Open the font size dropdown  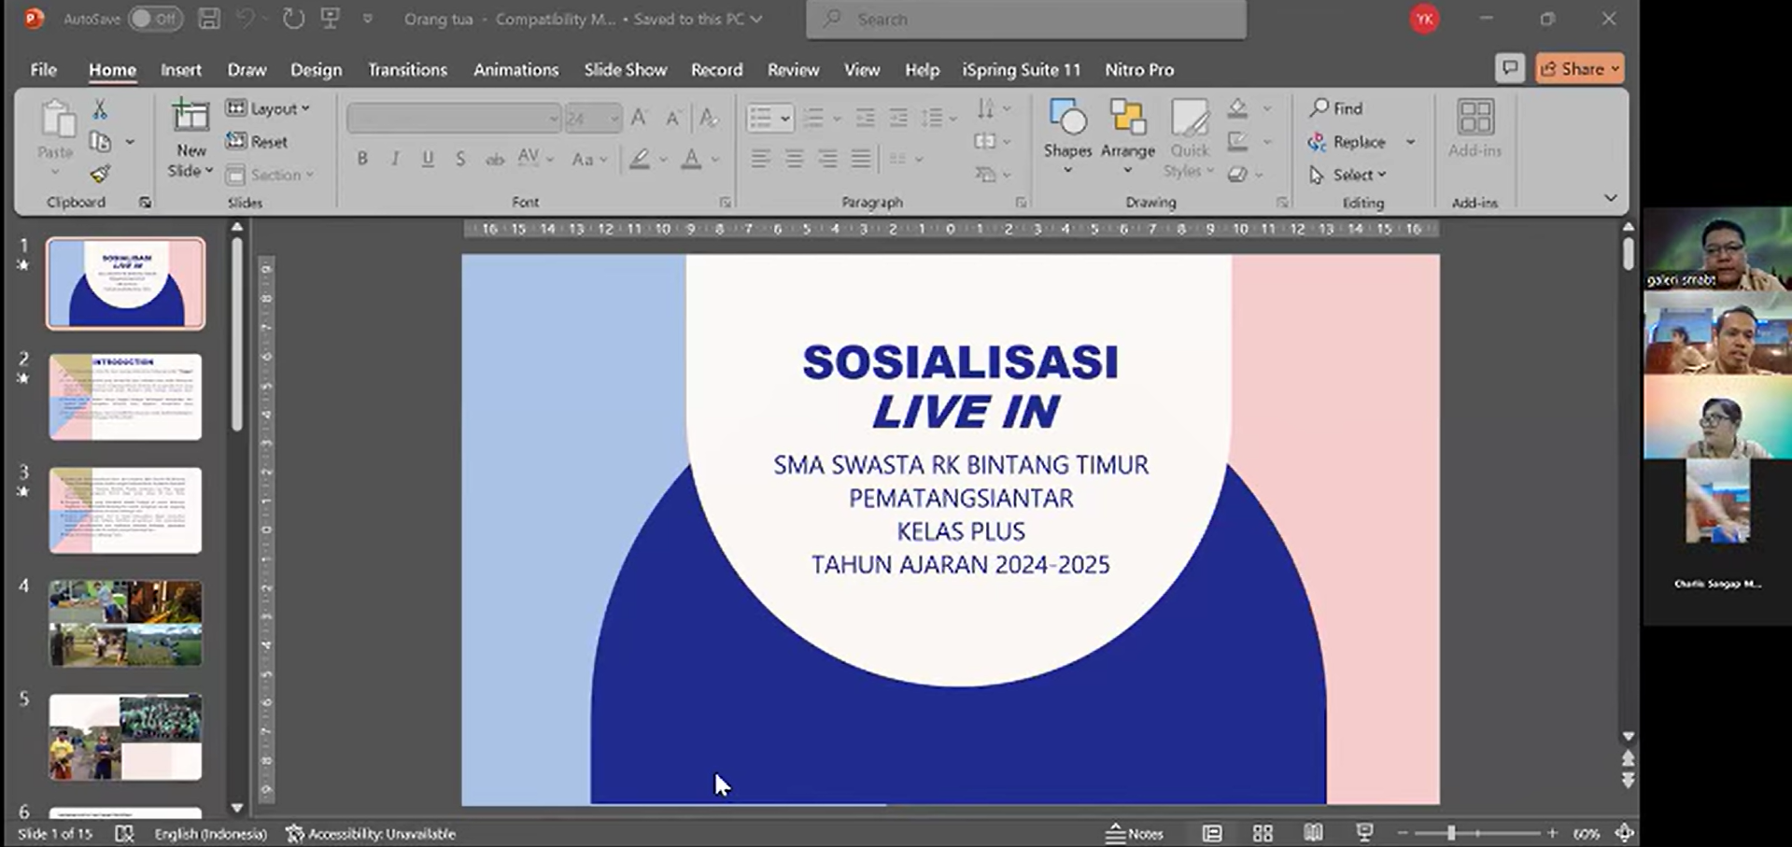click(x=614, y=119)
